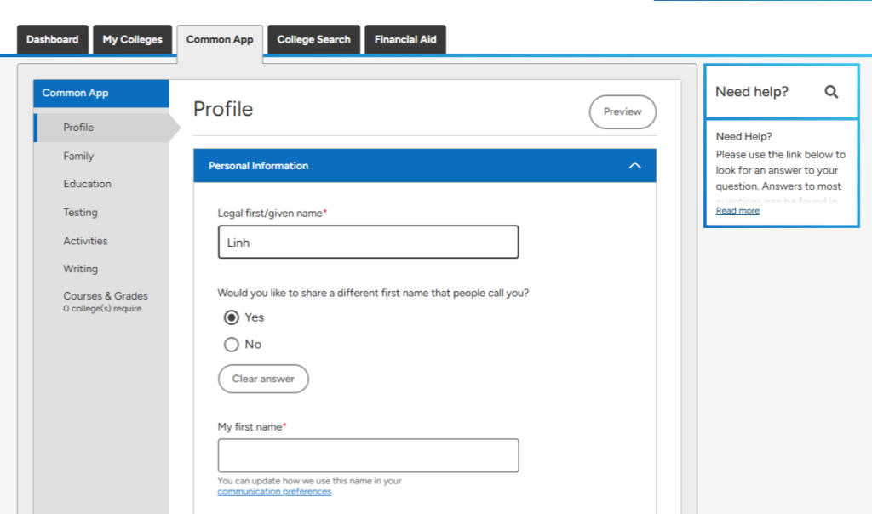Collapse the Personal Information section chevron
The width and height of the screenshot is (872, 514).
(x=634, y=166)
